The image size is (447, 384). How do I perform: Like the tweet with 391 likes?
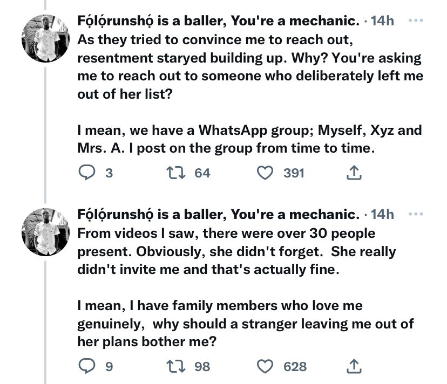pos(265,173)
